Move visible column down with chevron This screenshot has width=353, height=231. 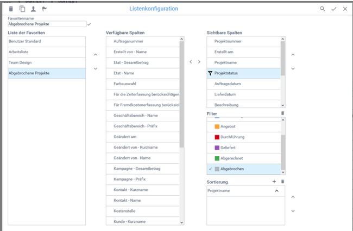point(293,68)
